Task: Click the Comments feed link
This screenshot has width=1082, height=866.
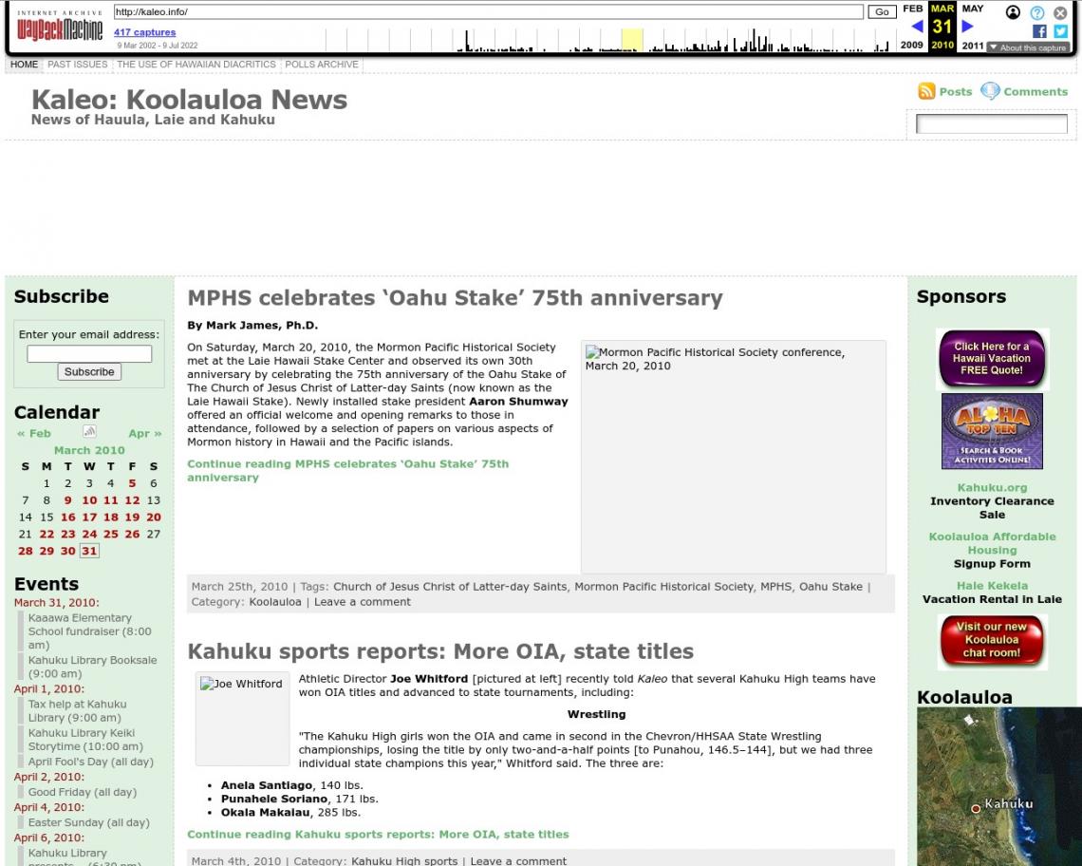Action: click(1035, 91)
